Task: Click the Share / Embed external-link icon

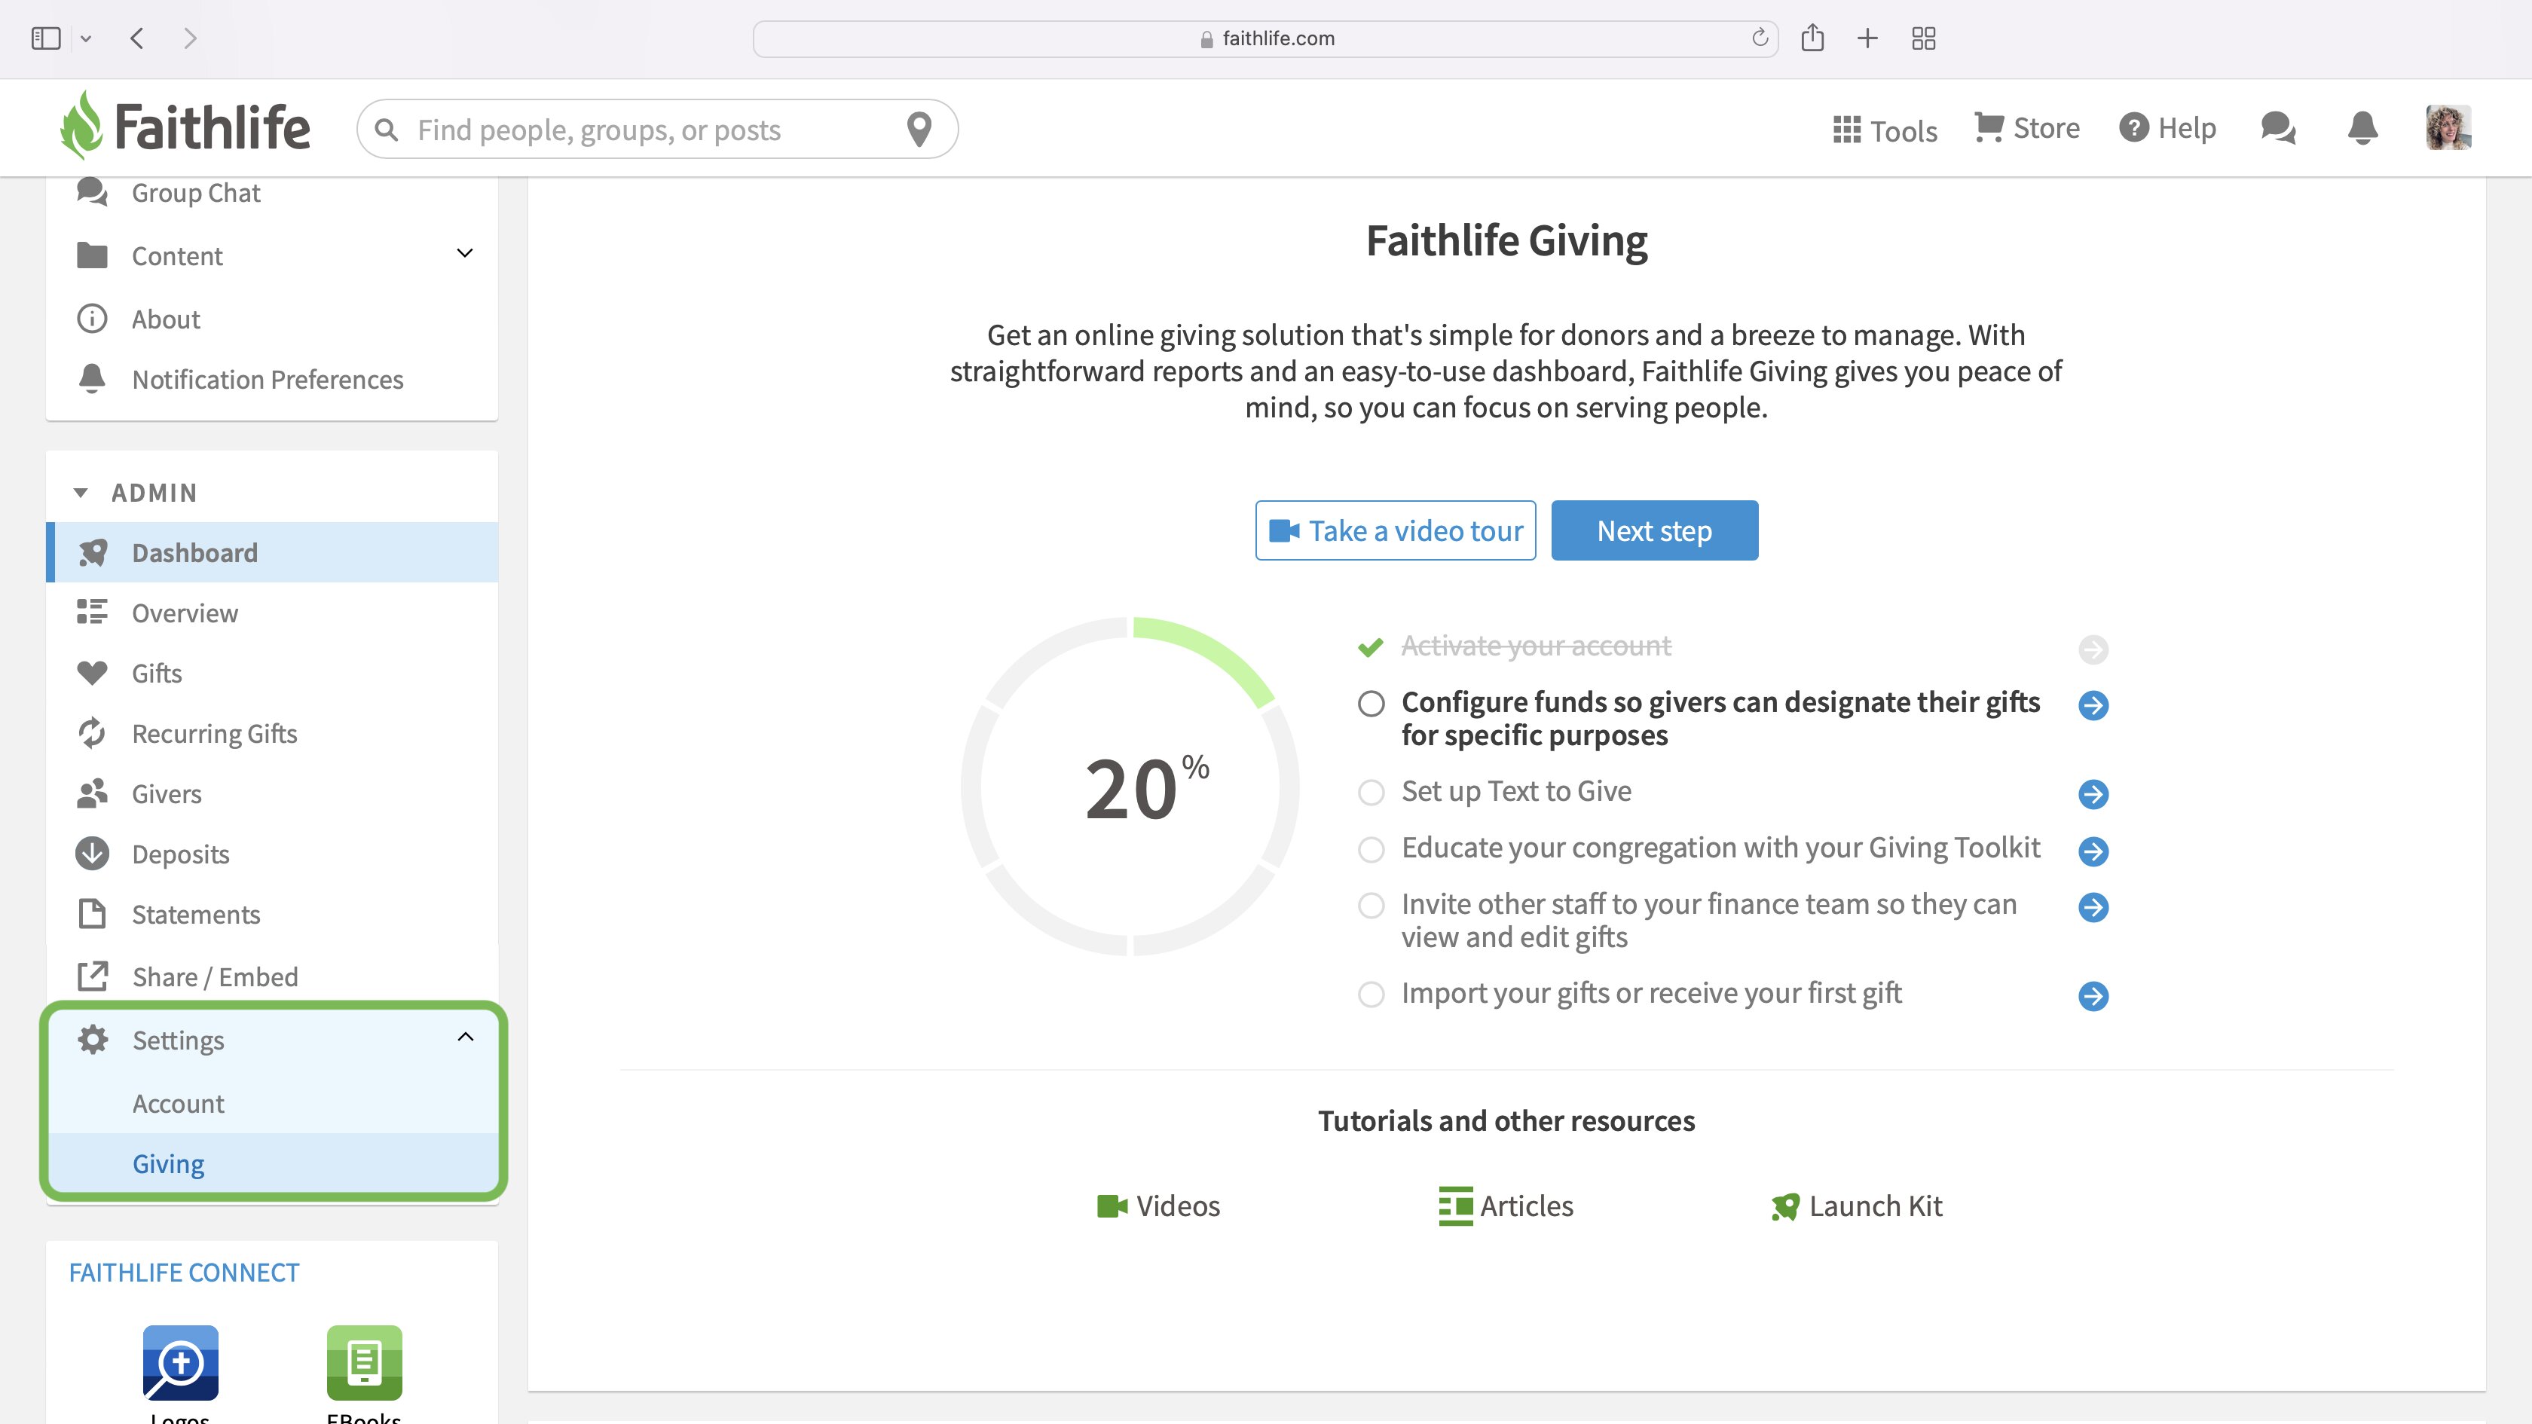Action: pos(93,976)
